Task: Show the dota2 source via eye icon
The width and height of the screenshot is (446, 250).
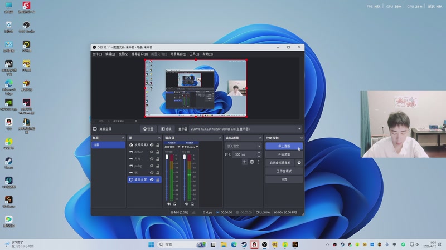Action: pos(152,152)
